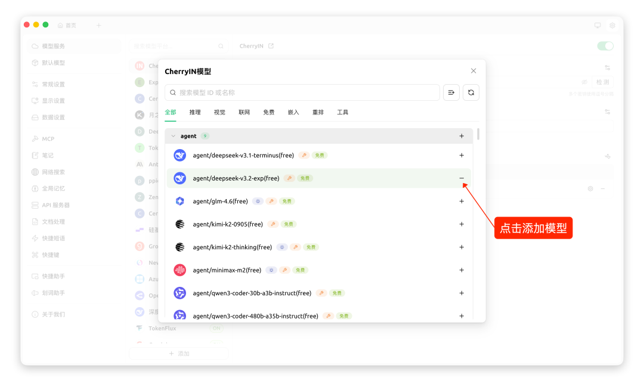Add agent/minimax-m2(free) model
This screenshot has width=644, height=390.
(x=462, y=270)
